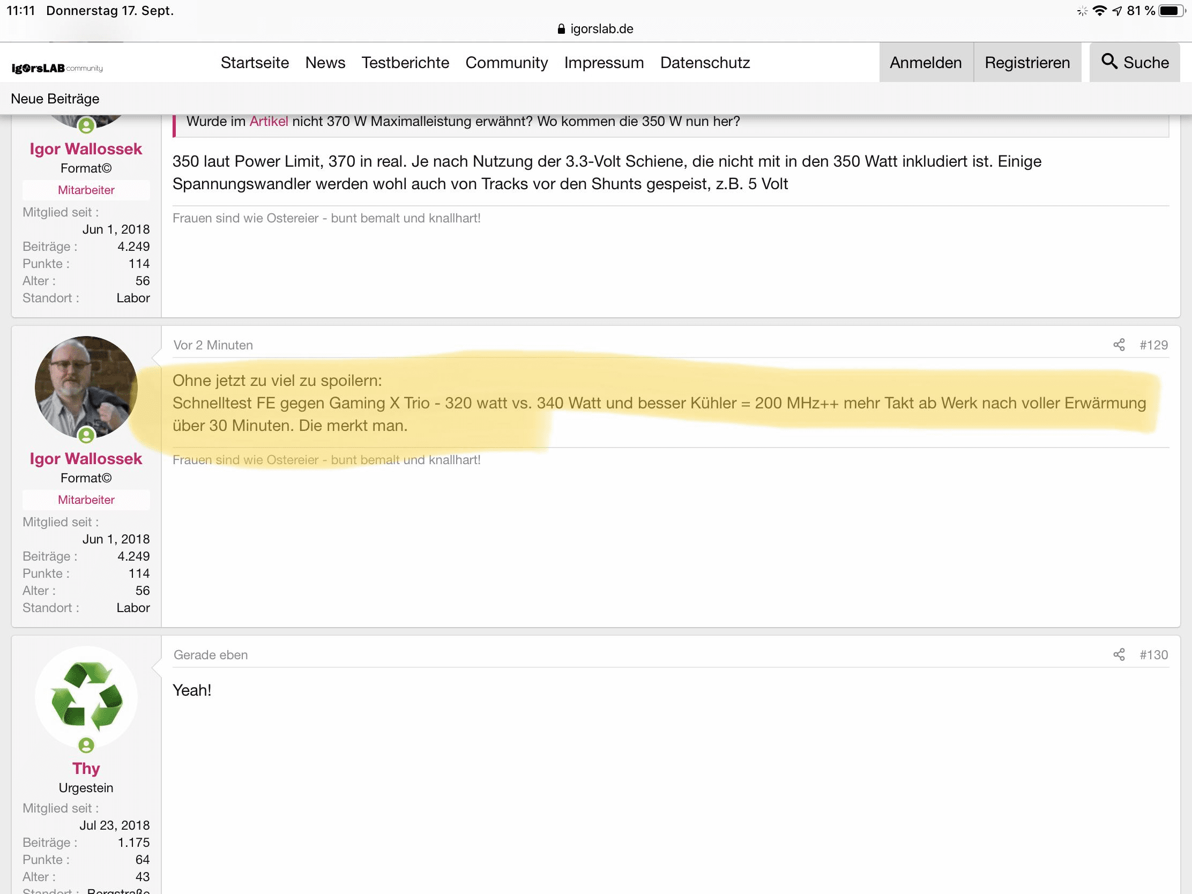Viewport: 1192px width, 894px height.
Task: Click the lock icon next to igorslab.de
Action: pyautogui.click(x=562, y=29)
